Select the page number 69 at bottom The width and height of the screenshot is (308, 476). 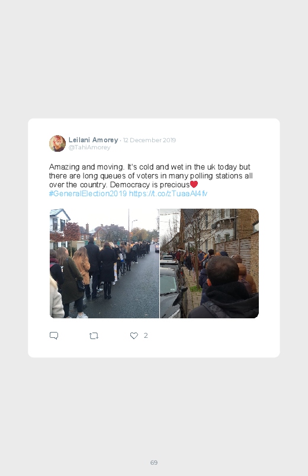click(x=154, y=462)
